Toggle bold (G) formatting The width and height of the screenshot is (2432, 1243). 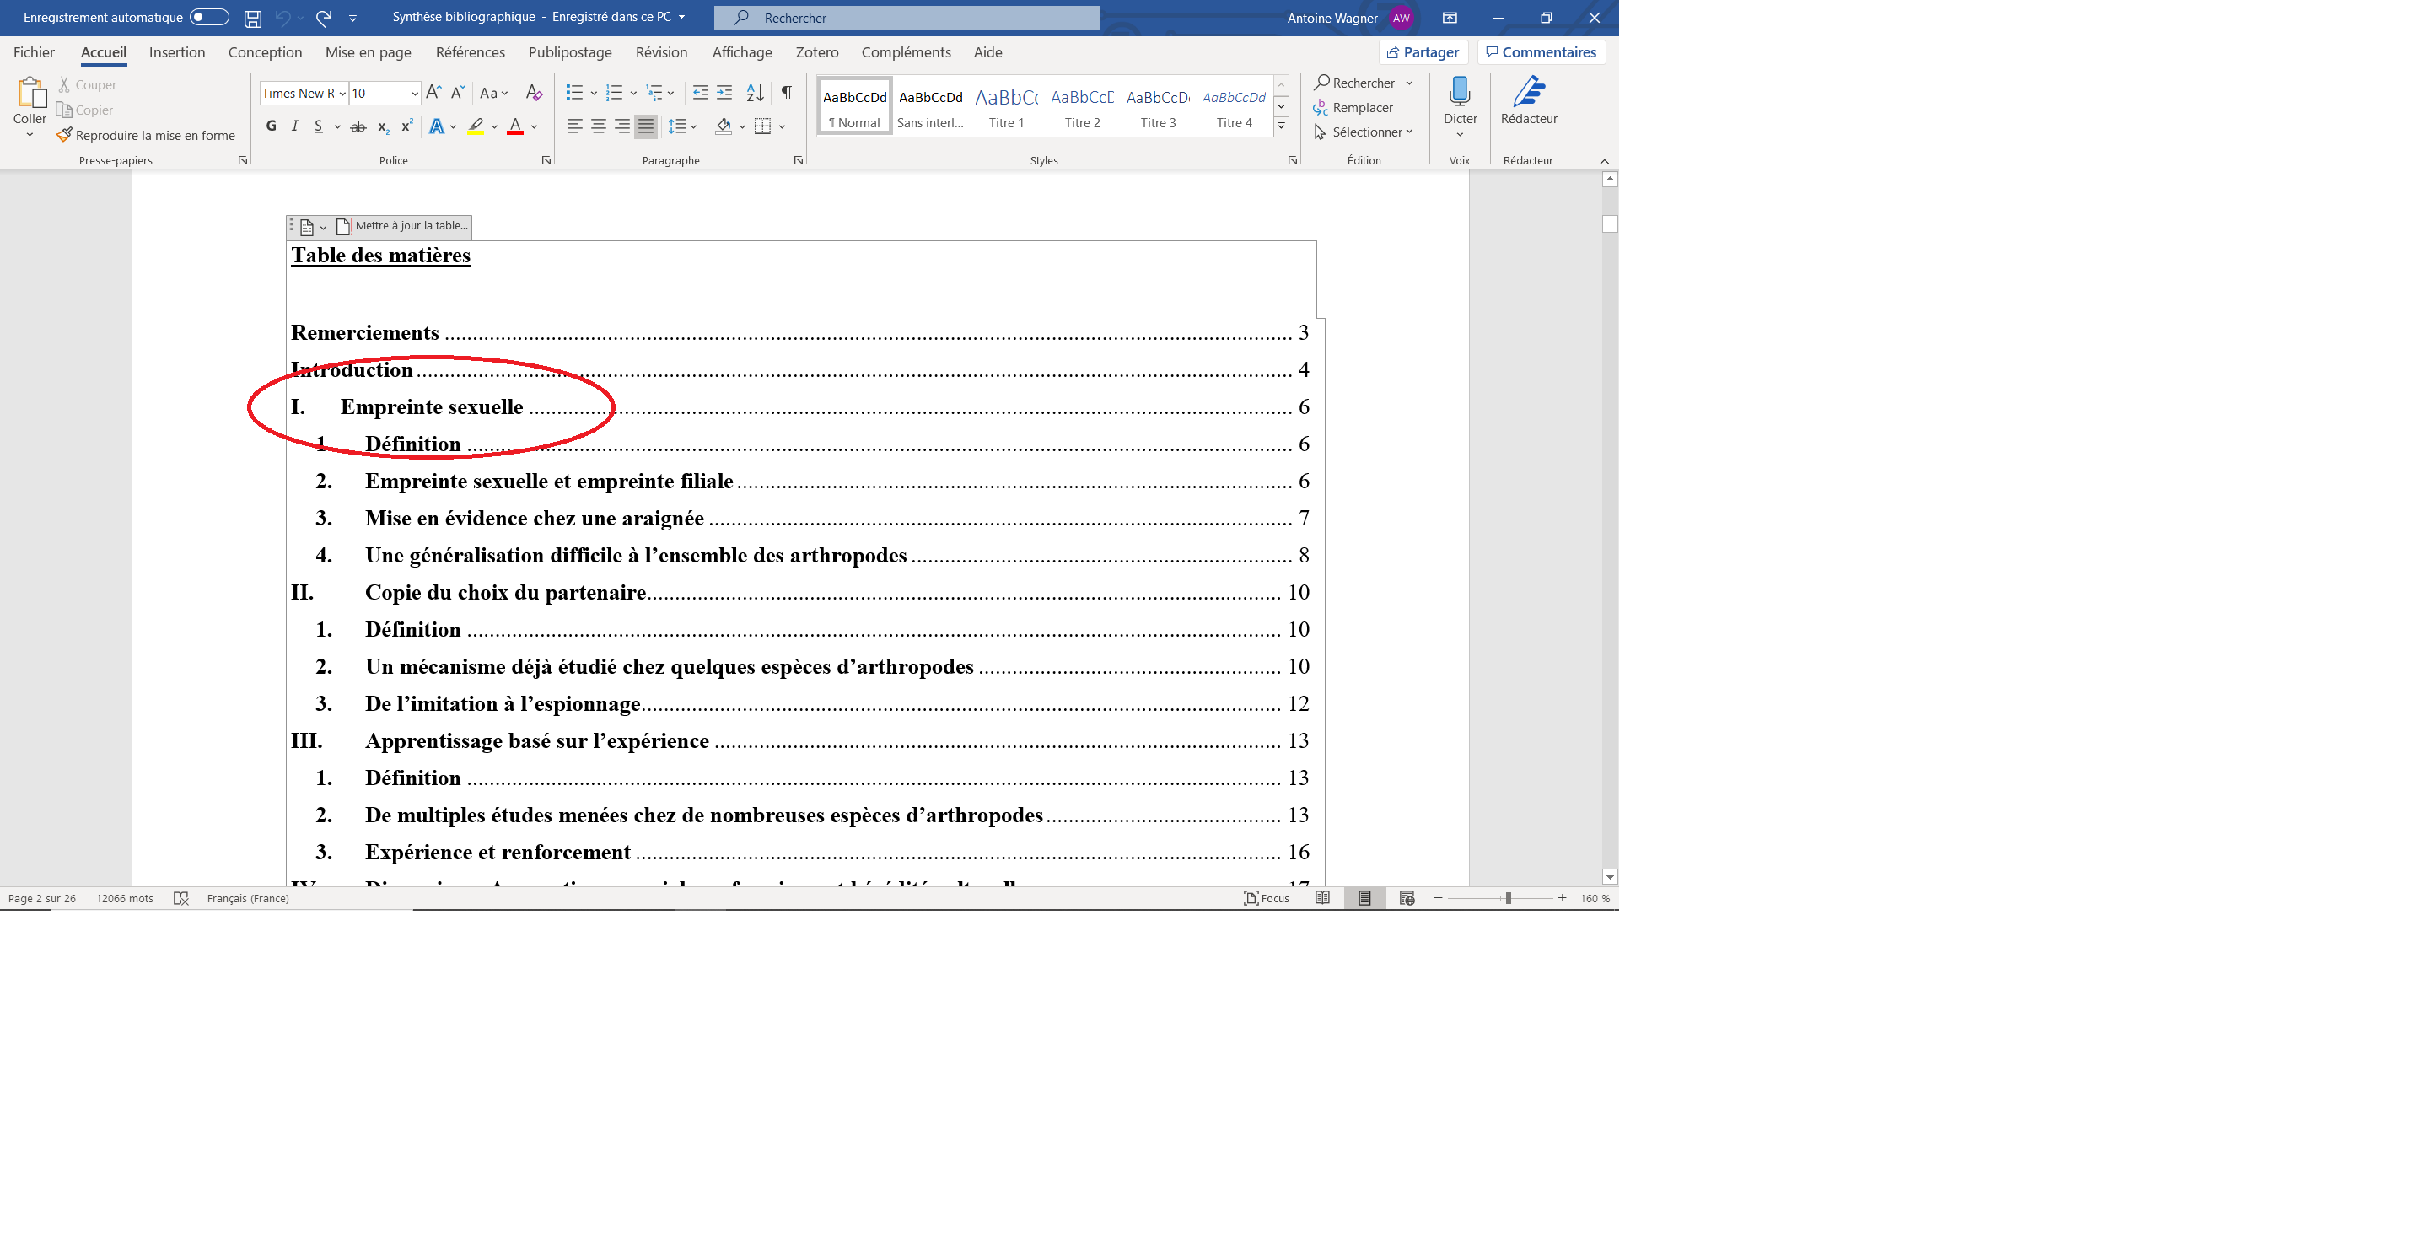[x=272, y=126]
